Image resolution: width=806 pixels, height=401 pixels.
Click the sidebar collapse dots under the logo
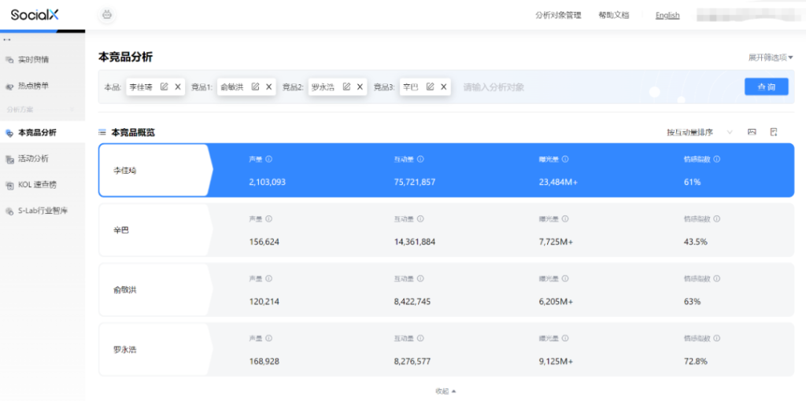7,39
